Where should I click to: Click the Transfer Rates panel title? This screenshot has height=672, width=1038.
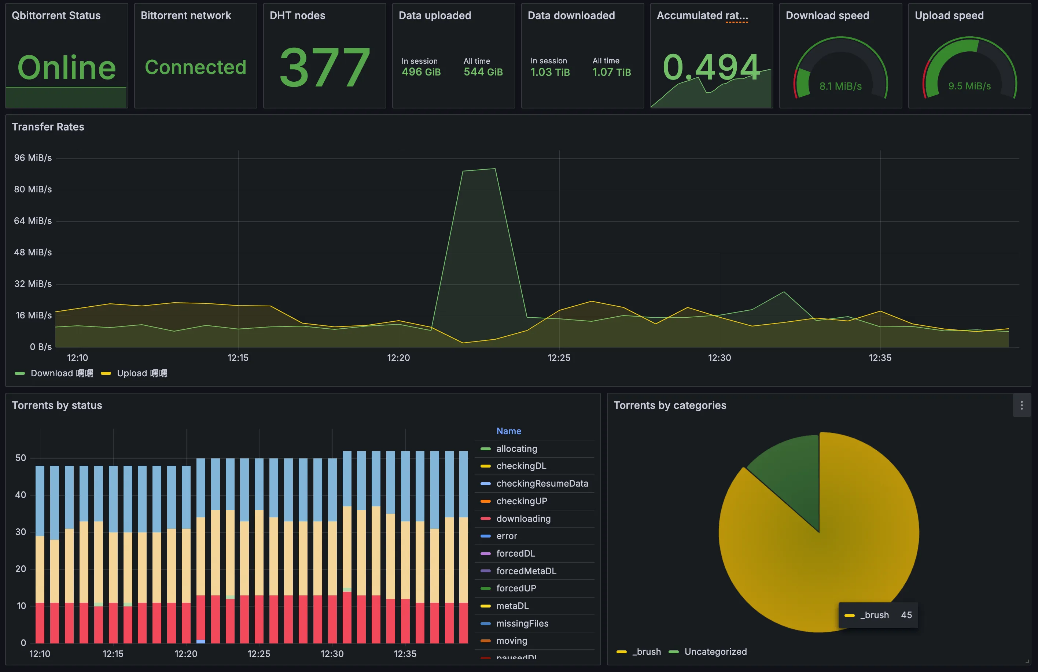point(48,127)
